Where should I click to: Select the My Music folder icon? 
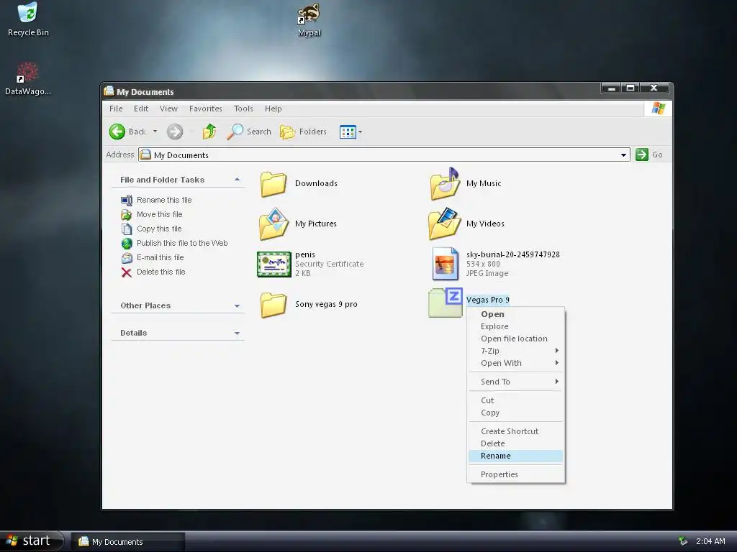(445, 183)
